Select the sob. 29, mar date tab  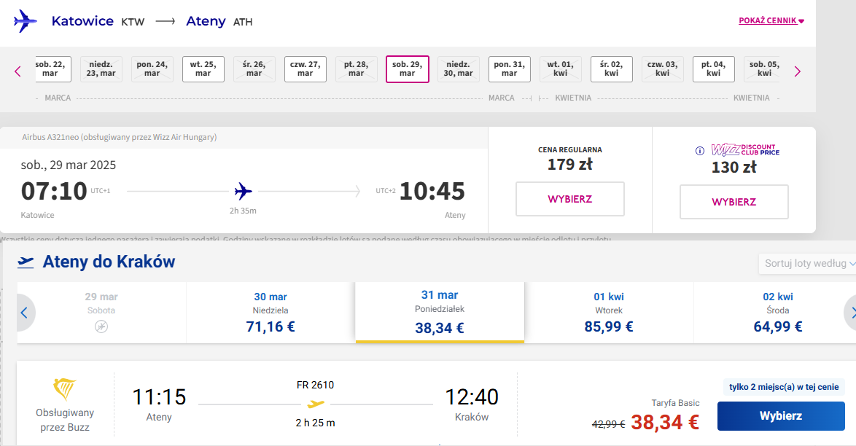pyautogui.click(x=408, y=69)
